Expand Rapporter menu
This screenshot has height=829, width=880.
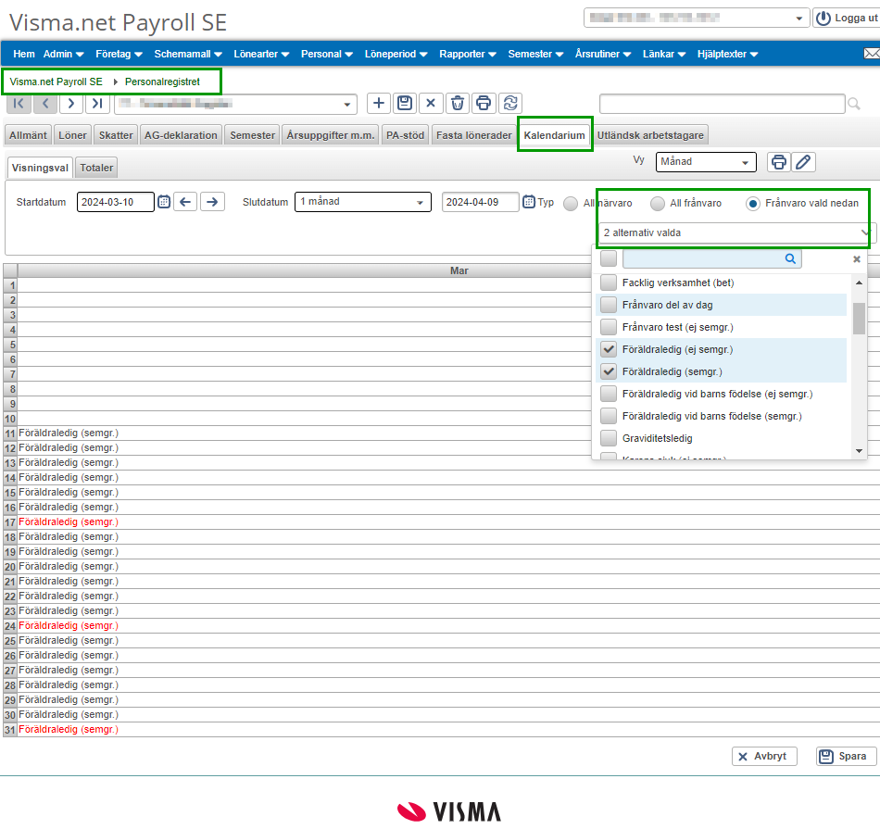[x=468, y=54]
